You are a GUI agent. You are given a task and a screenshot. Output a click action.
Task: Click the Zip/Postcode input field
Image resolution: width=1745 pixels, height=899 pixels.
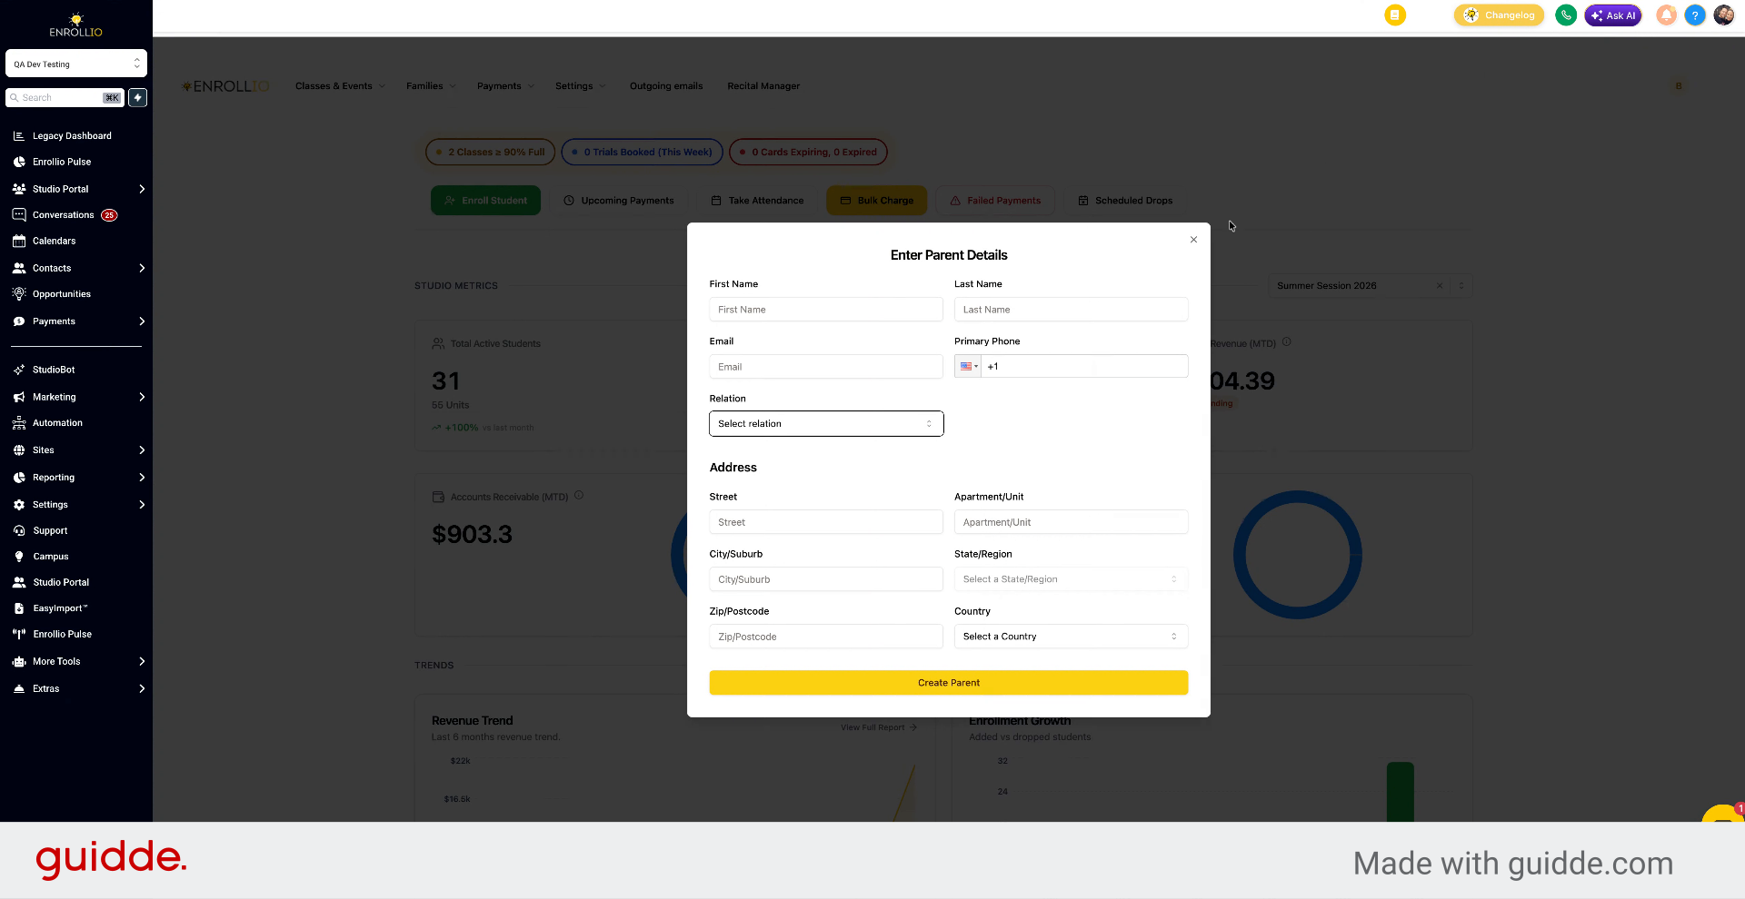coord(826,637)
